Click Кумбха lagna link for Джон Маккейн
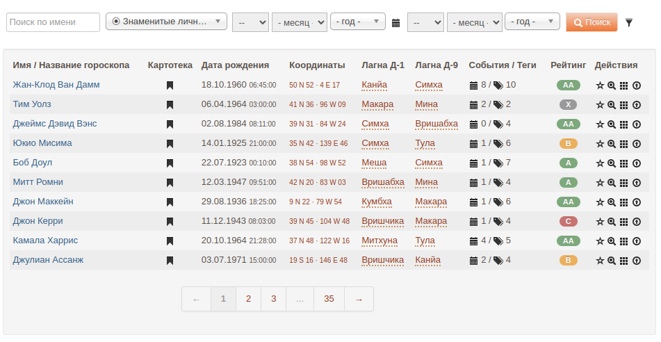The image size is (661, 342). tap(377, 202)
